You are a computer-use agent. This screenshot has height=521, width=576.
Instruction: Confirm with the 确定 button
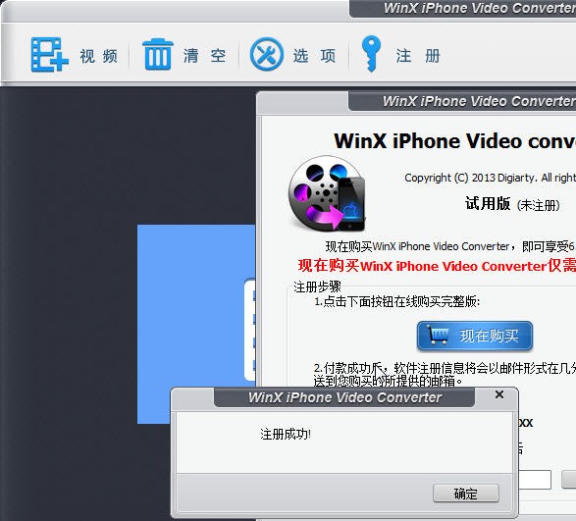(466, 494)
